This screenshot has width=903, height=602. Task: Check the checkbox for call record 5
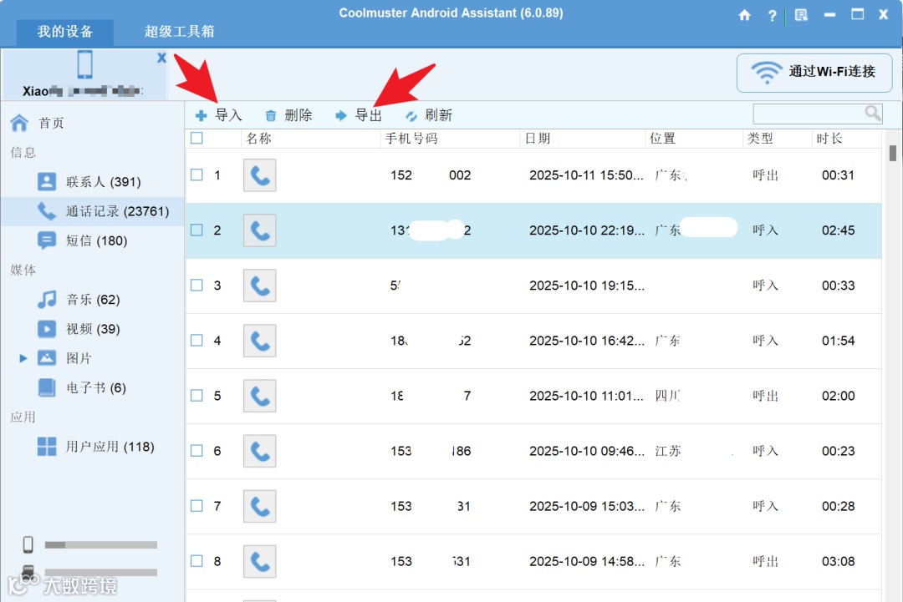coord(197,396)
